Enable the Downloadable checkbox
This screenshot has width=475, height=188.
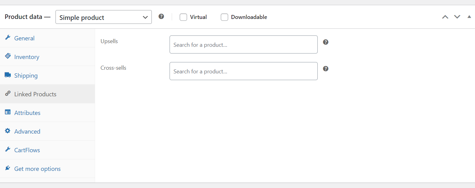pyautogui.click(x=224, y=17)
